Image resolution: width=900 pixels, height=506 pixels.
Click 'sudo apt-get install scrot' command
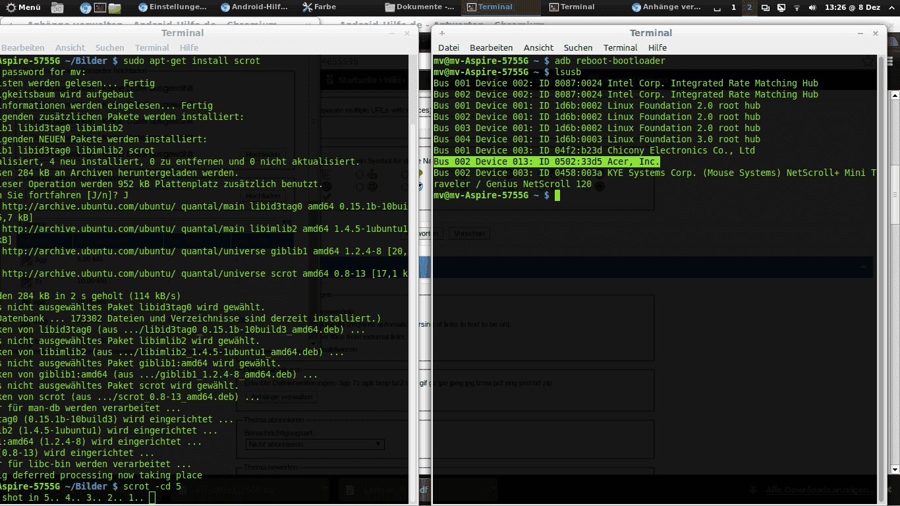pyautogui.click(x=192, y=61)
